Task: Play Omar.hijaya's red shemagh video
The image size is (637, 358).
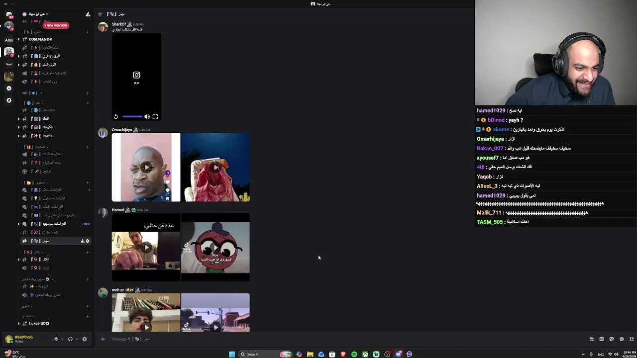Action: point(215,167)
